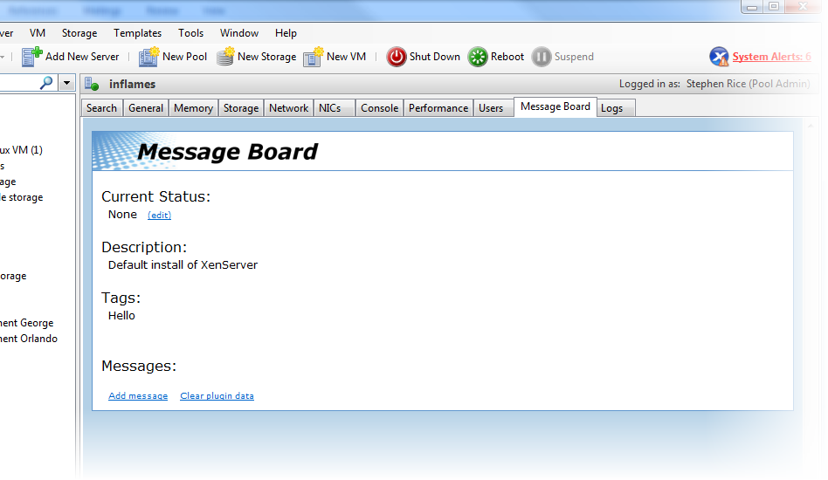Open the VM menu
The image size is (828, 480).
coord(38,32)
